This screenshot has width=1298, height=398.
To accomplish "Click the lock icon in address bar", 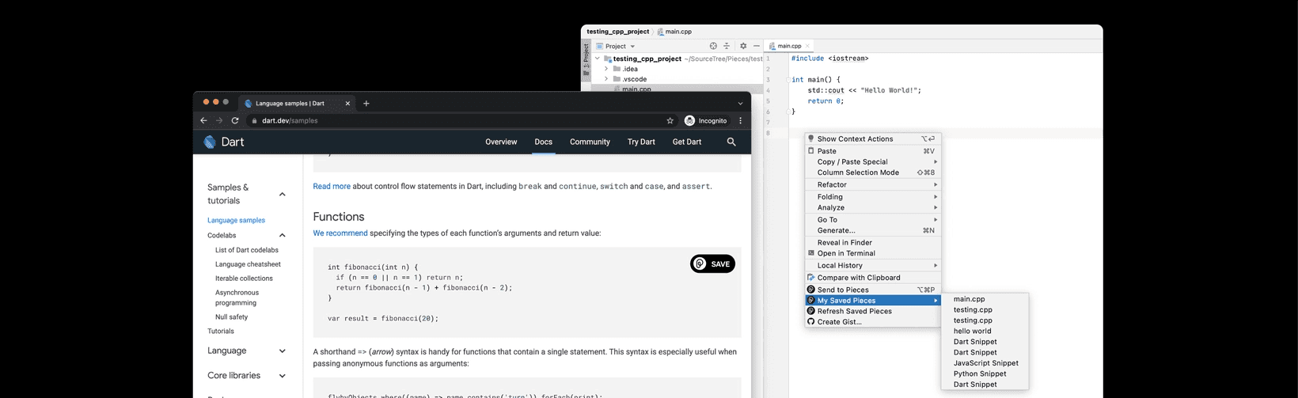I will 254,121.
